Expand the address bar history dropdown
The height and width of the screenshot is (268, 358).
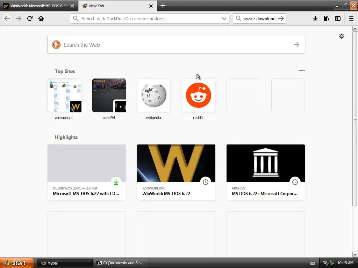(224, 18)
